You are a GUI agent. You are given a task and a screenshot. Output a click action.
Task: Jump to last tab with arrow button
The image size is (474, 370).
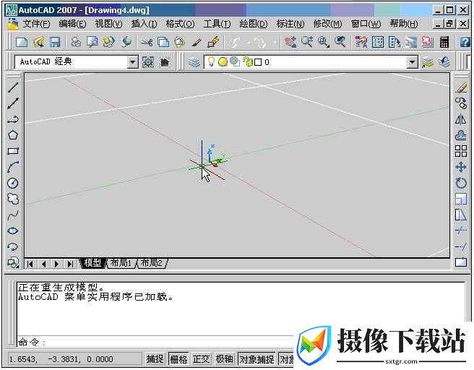tap(70, 264)
